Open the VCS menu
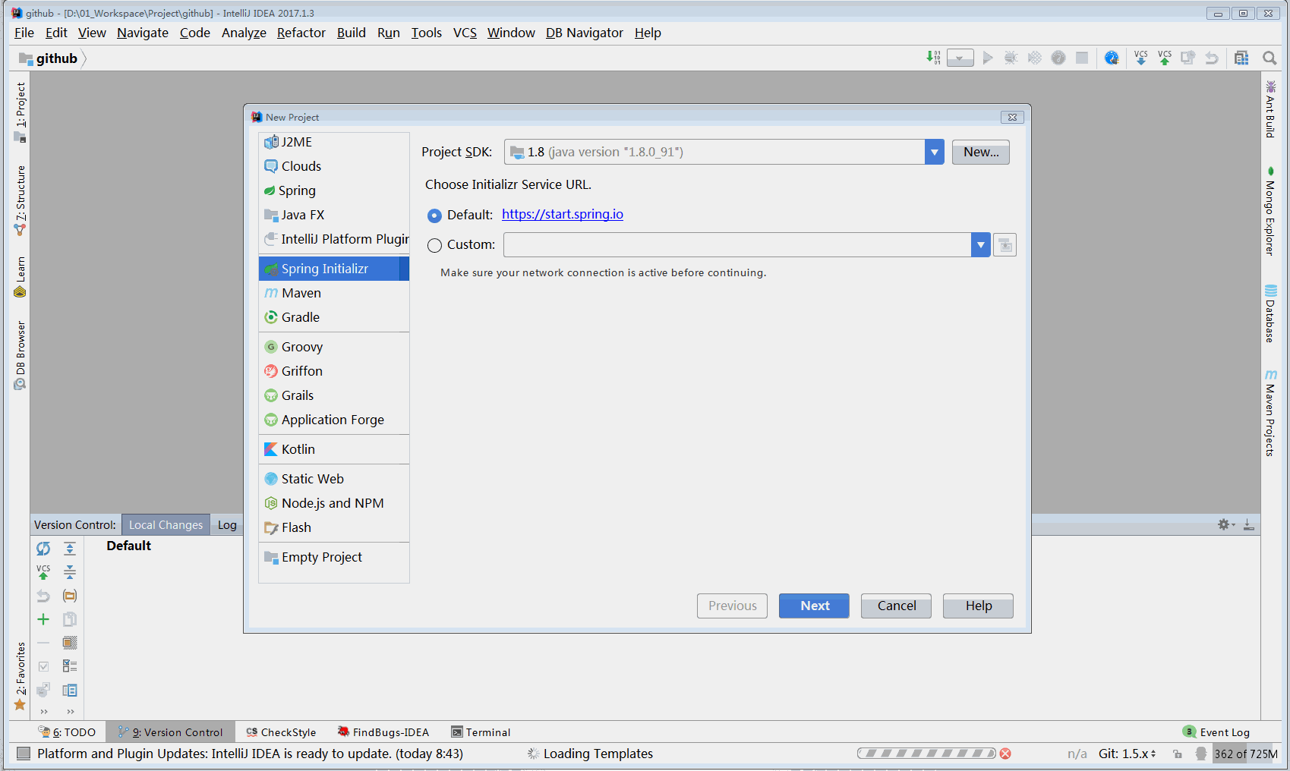Viewport: 1290px width, 771px height. point(465,33)
